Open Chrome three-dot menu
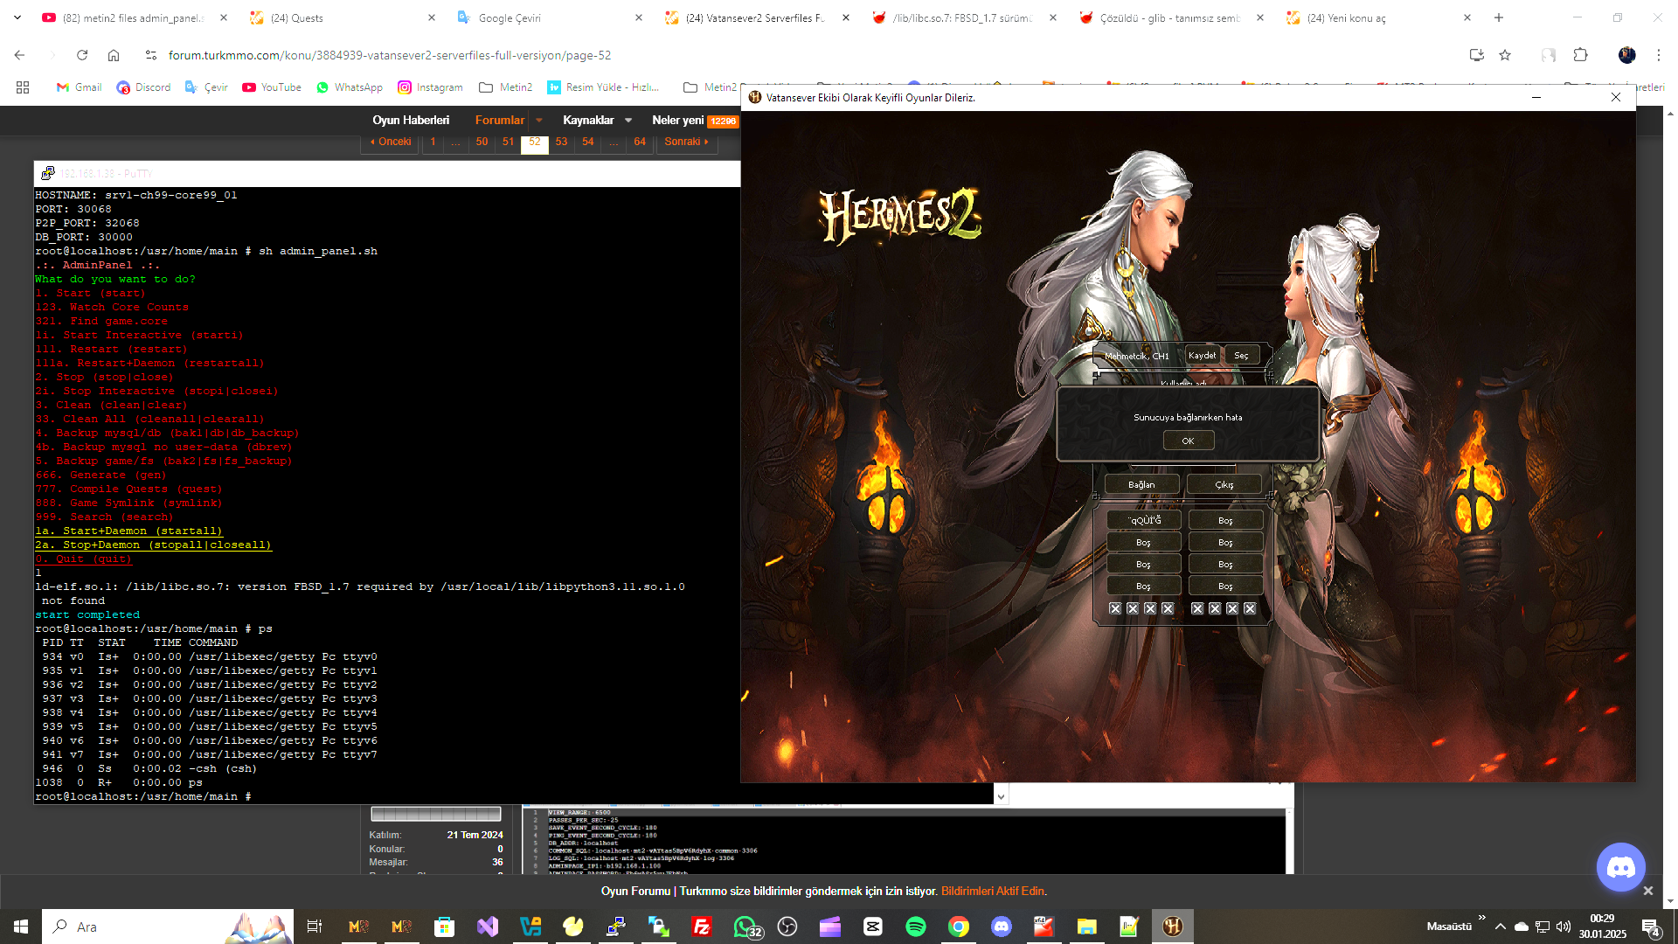The width and height of the screenshot is (1678, 944). point(1659,55)
